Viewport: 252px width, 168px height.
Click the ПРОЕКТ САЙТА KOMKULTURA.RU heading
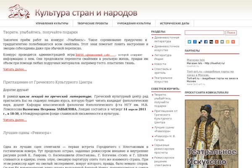[x=207, y=92]
